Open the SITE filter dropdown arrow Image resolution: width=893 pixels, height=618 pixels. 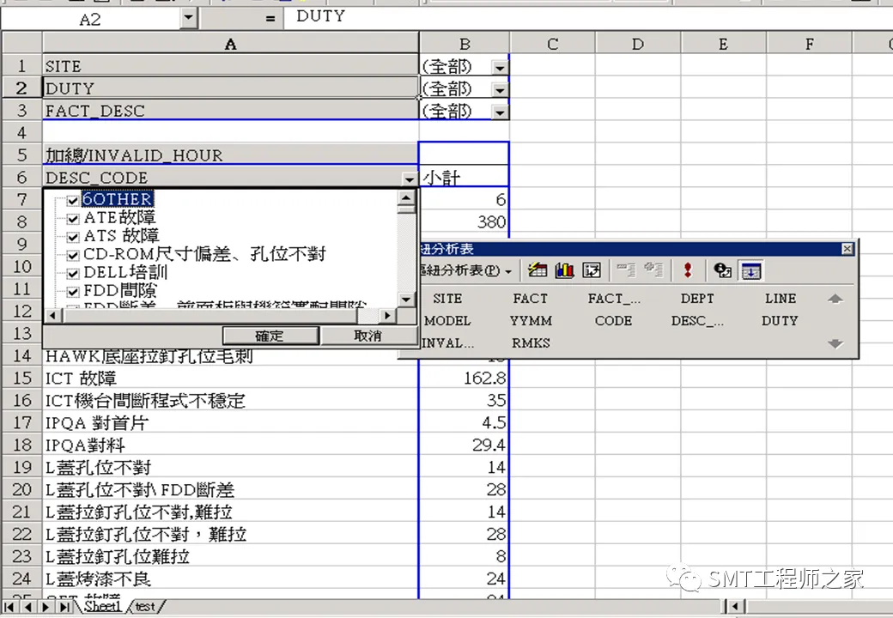tap(500, 68)
